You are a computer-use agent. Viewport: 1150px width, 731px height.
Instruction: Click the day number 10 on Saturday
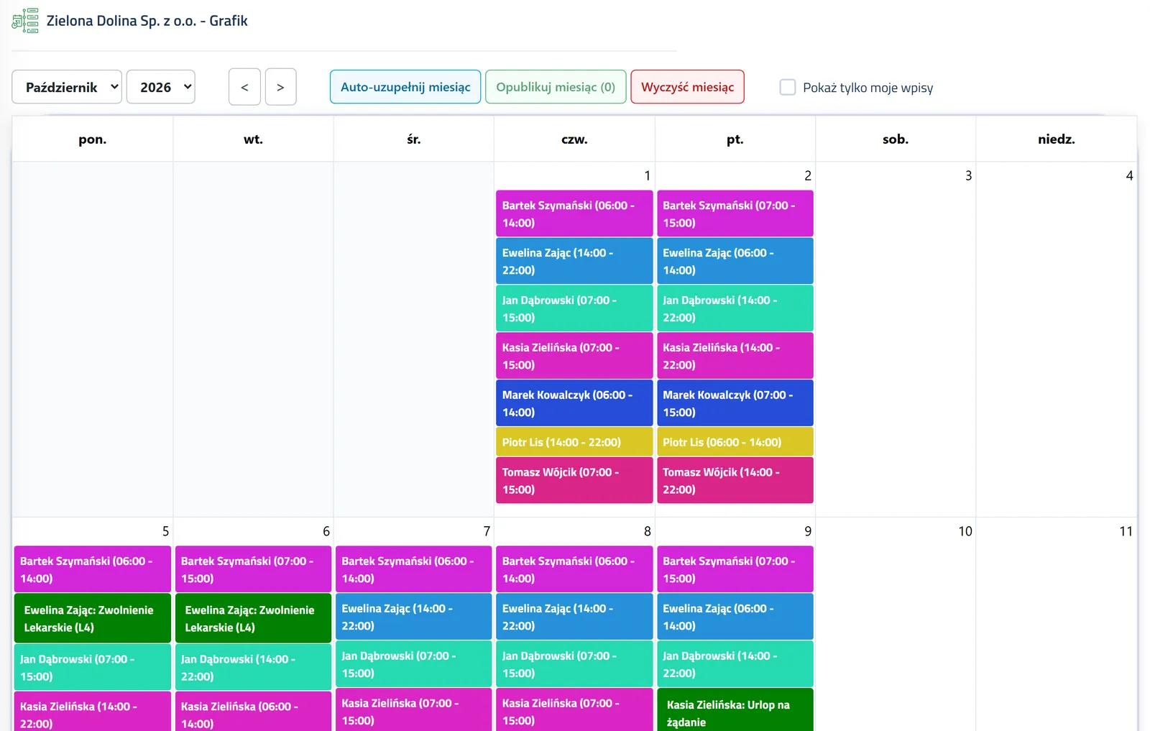pyautogui.click(x=965, y=531)
